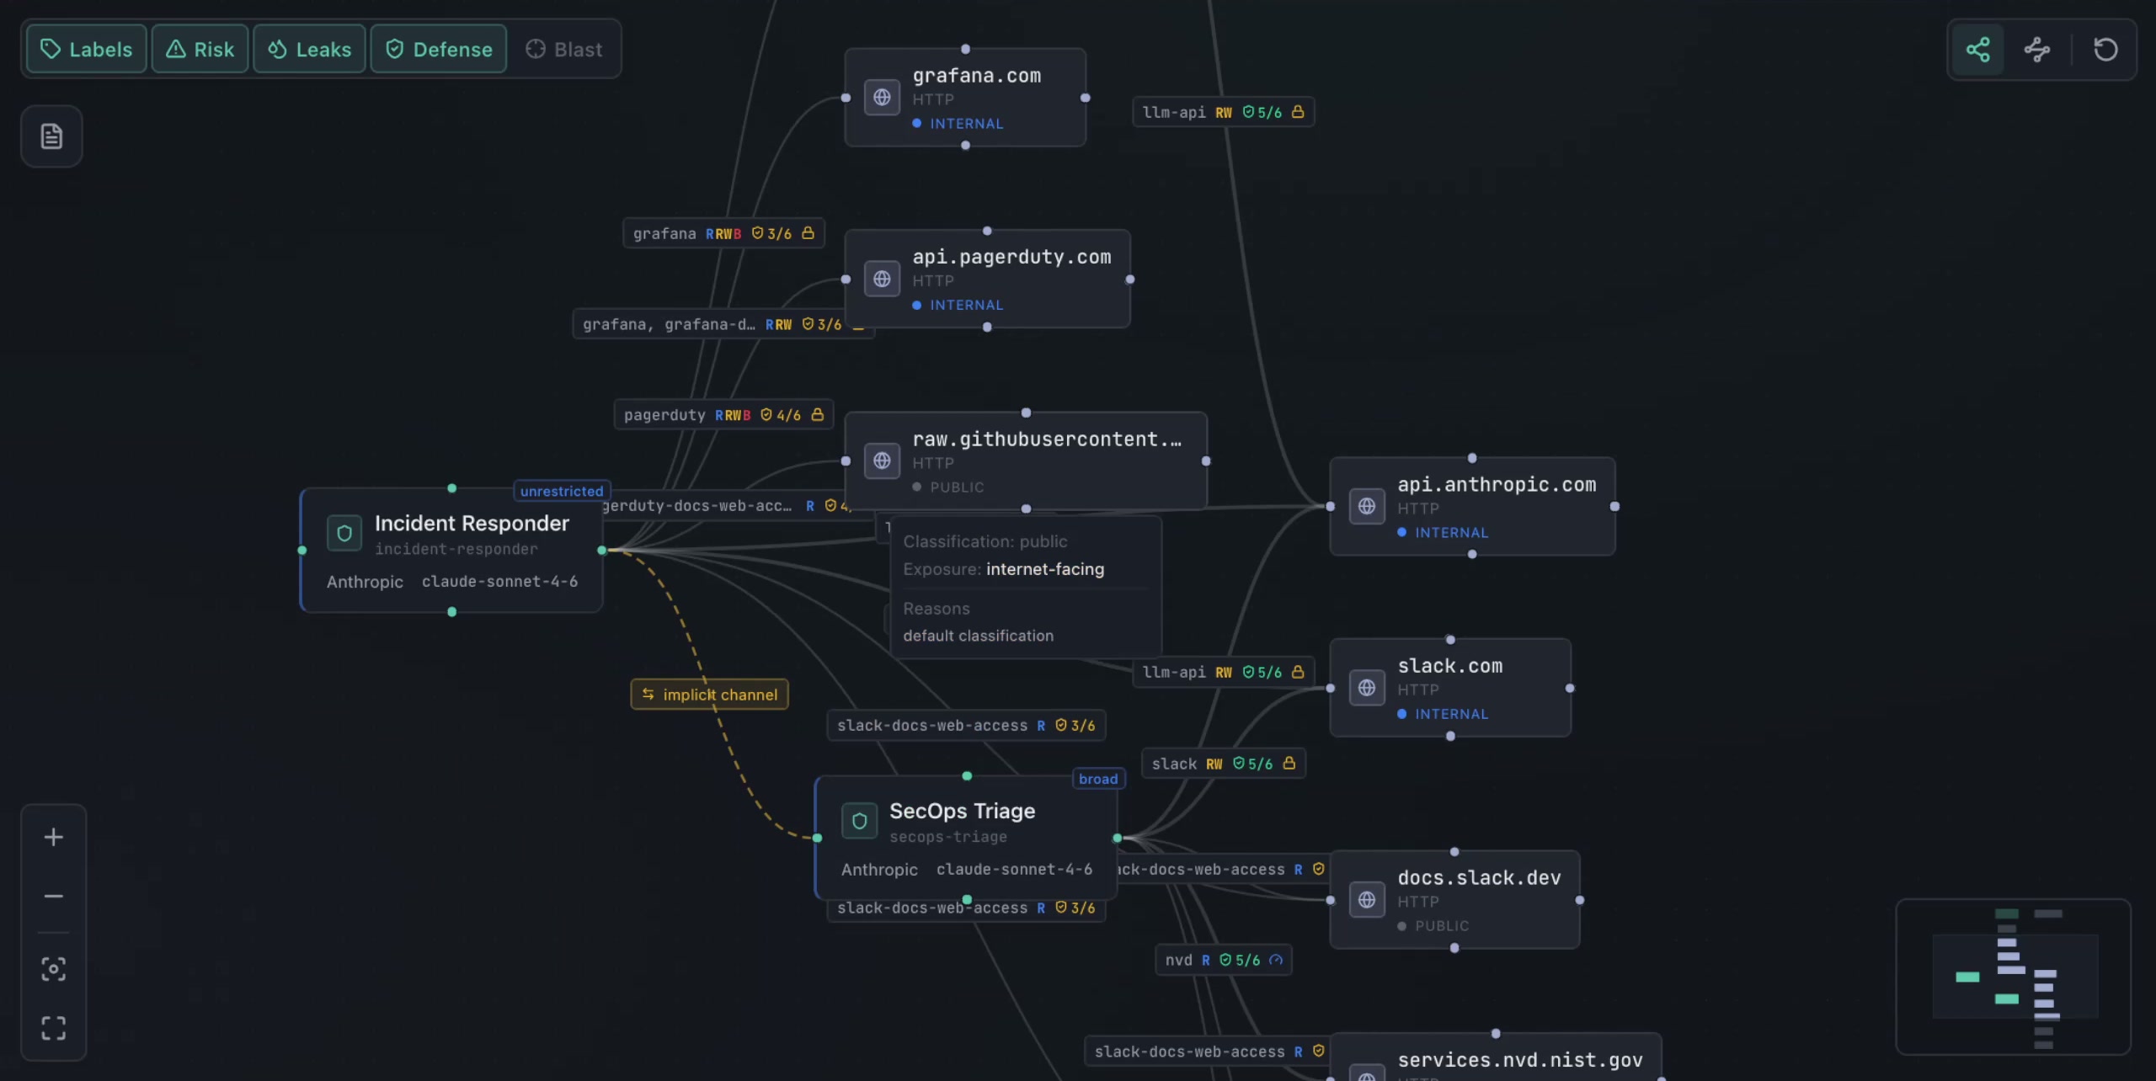Click the center-focus target icon
The height and width of the screenshot is (1081, 2156).
53,969
